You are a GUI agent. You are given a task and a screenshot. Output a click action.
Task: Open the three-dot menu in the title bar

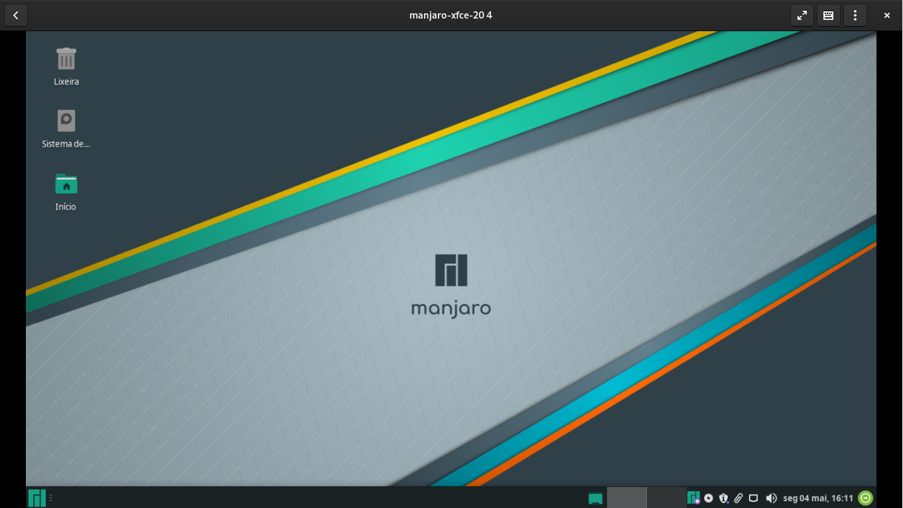point(855,15)
